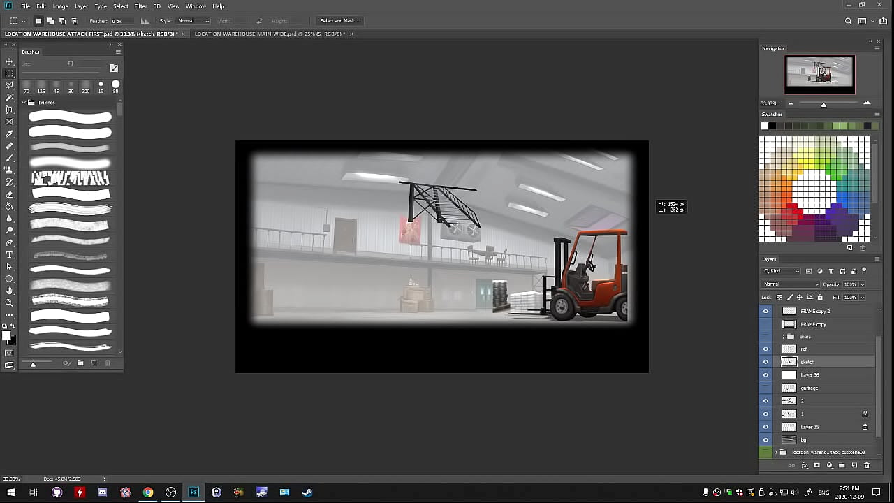Open the Filter menu

click(140, 6)
